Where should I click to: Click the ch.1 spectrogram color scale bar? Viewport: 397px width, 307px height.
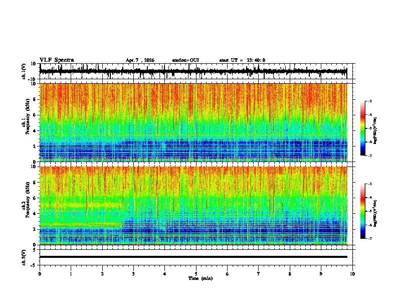pyautogui.click(x=362, y=128)
